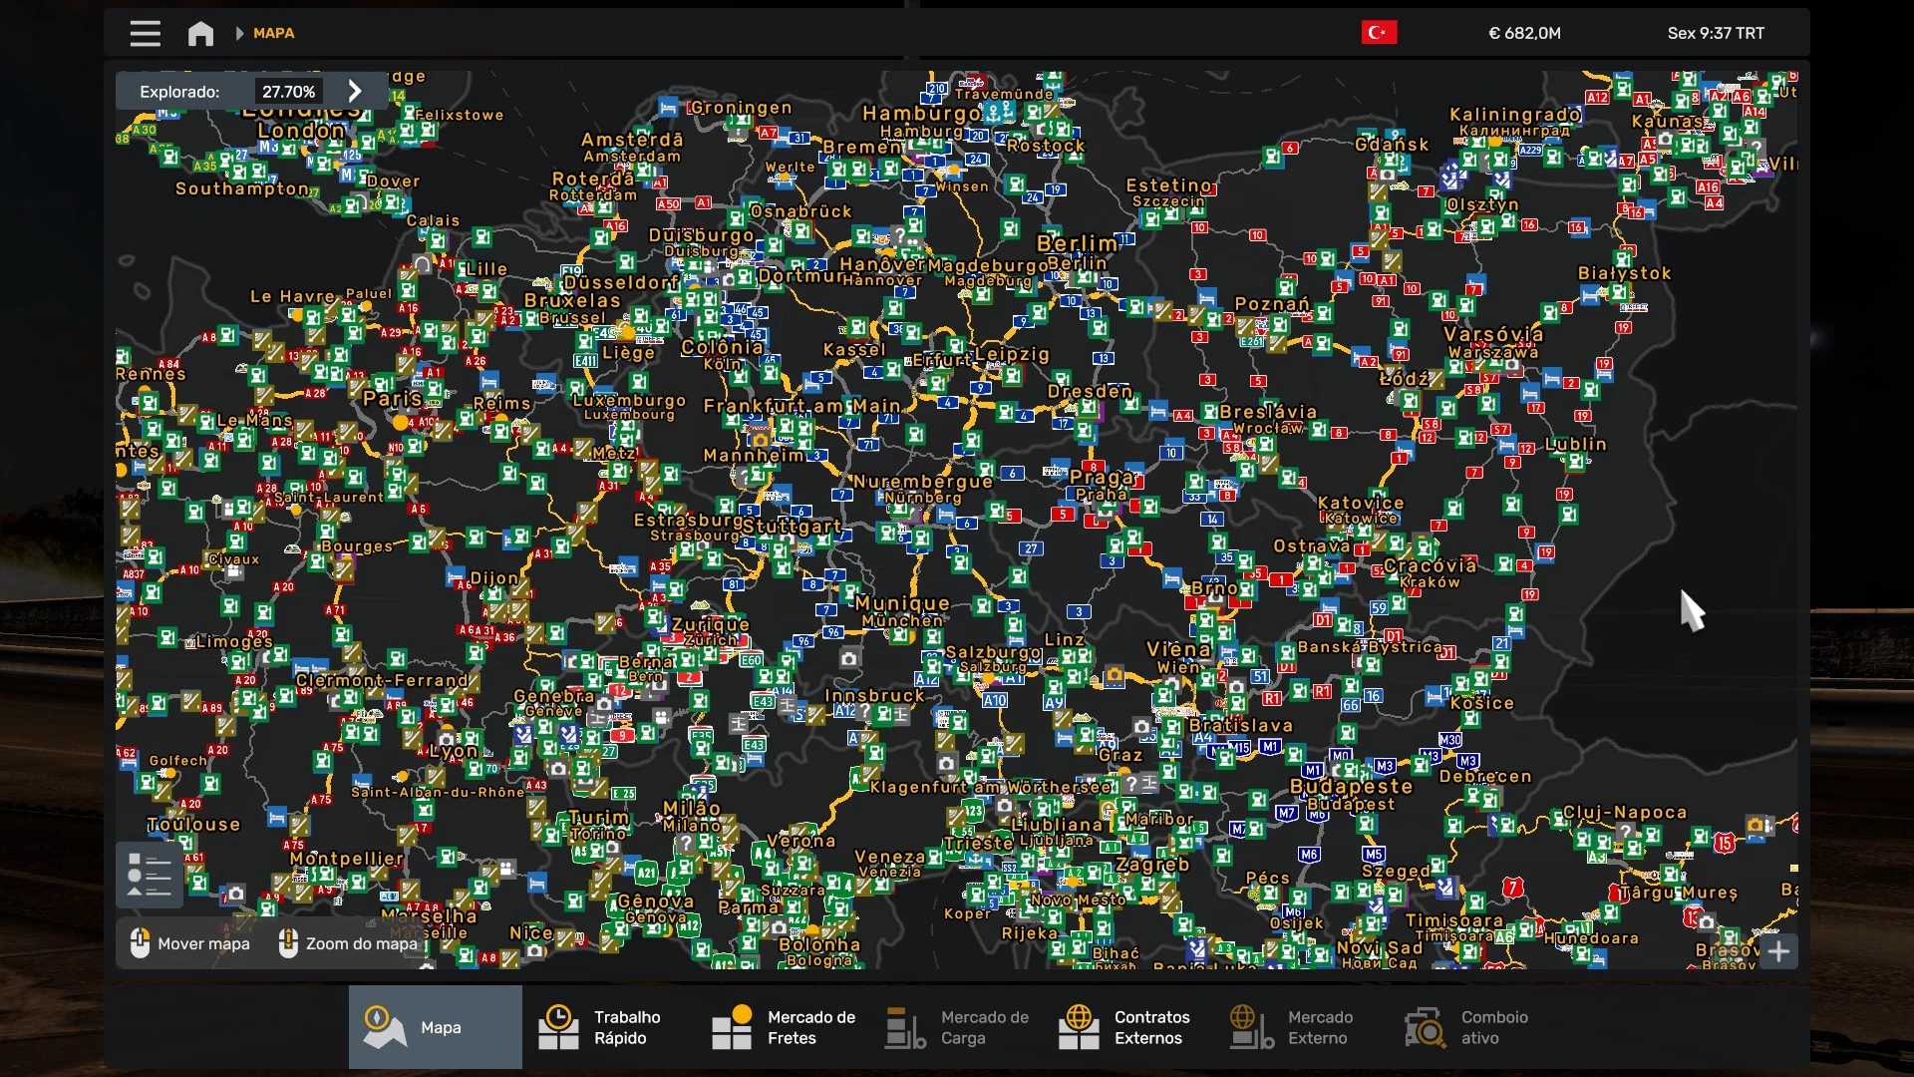1914x1077 pixels.
Task: Click the MAPA breadcrumb label
Action: tap(273, 33)
